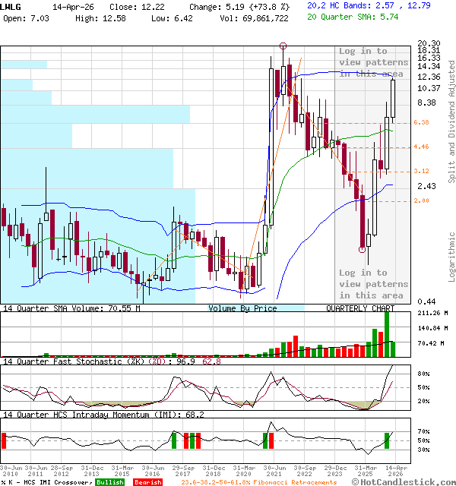Click the Bearish red legend box
This screenshot has width=456, height=486.
(x=147, y=482)
